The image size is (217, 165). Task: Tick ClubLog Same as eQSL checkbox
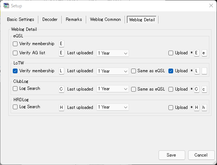pos(133,89)
